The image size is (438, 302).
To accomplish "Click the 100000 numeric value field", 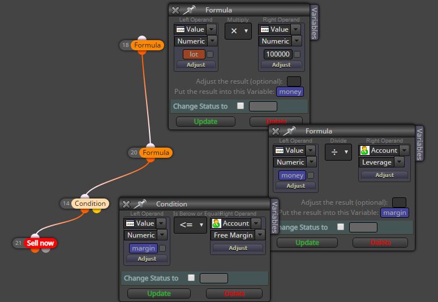I will (x=278, y=54).
